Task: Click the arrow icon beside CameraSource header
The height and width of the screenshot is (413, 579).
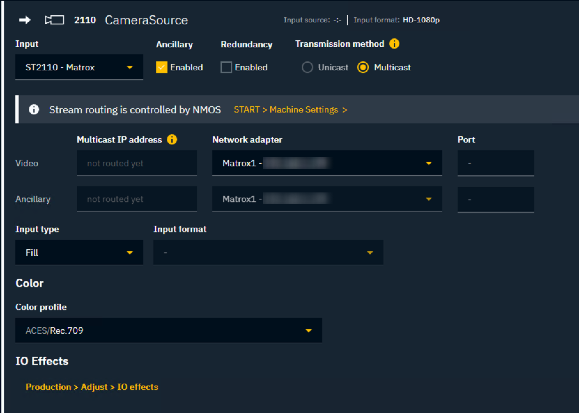Action: pos(25,20)
